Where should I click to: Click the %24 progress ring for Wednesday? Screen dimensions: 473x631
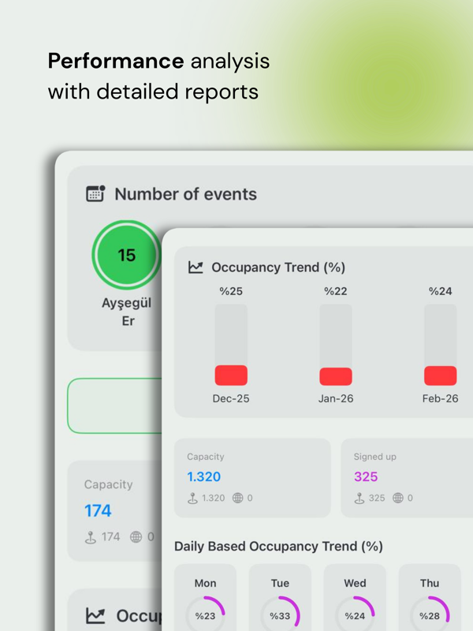pos(355,615)
